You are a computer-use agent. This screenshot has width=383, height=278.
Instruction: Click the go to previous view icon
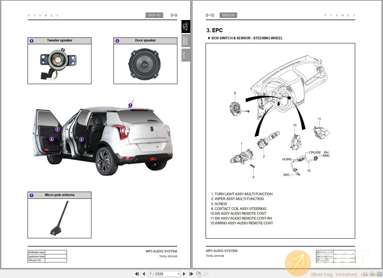[199, 274]
